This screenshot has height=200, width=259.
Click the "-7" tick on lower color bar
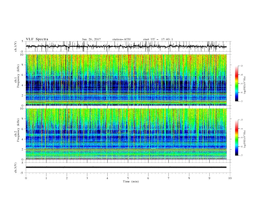click(241, 156)
